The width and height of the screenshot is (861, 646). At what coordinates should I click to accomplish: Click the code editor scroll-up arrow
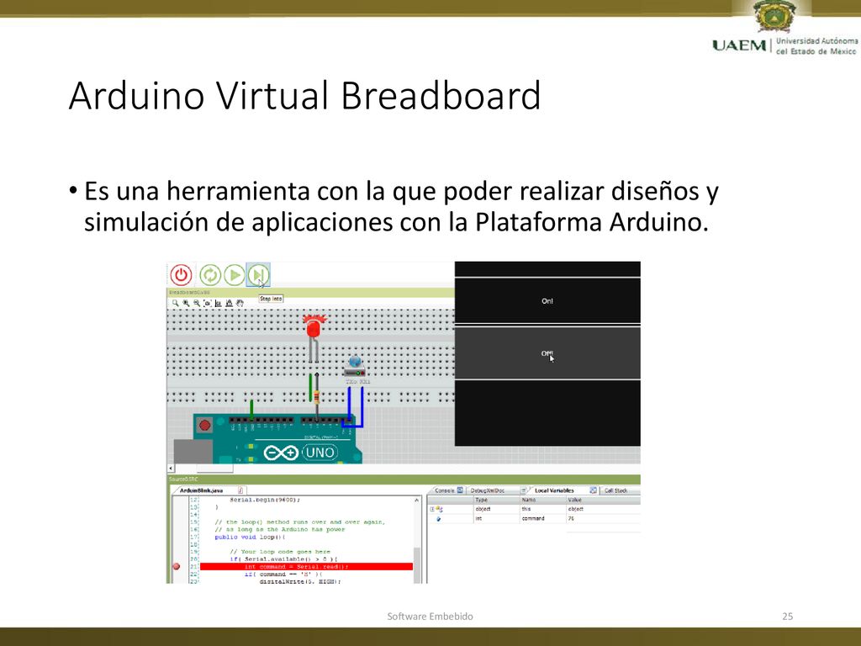(417, 500)
